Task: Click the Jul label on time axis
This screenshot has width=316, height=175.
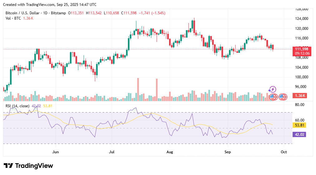Action: coord(112,152)
